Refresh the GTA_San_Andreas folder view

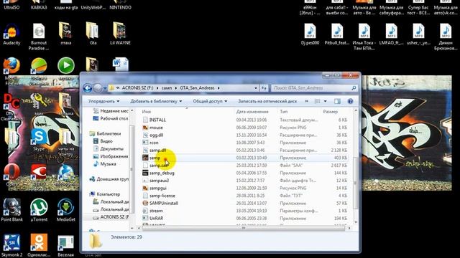[x=264, y=88]
